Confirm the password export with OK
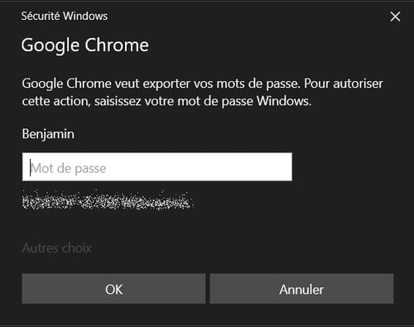414x327 pixels. [113, 289]
